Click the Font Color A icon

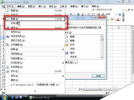[x=118, y=19]
